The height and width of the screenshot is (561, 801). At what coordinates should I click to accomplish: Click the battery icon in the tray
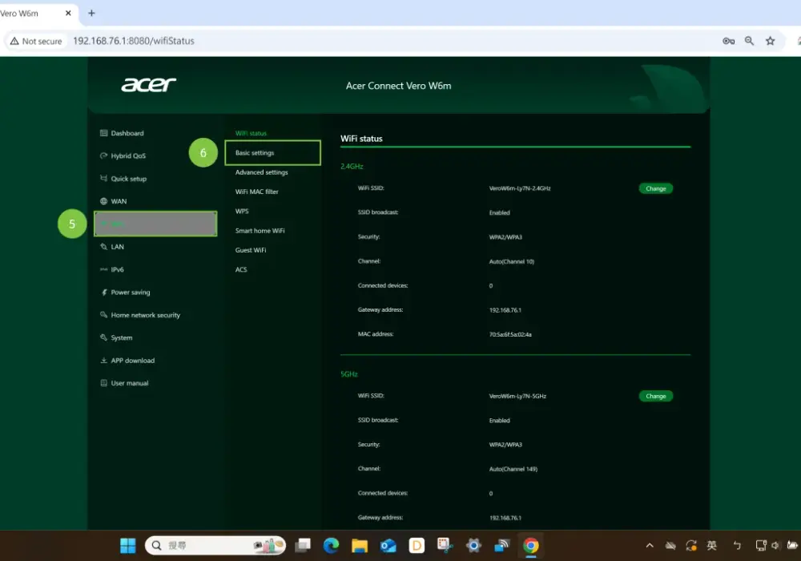(793, 546)
